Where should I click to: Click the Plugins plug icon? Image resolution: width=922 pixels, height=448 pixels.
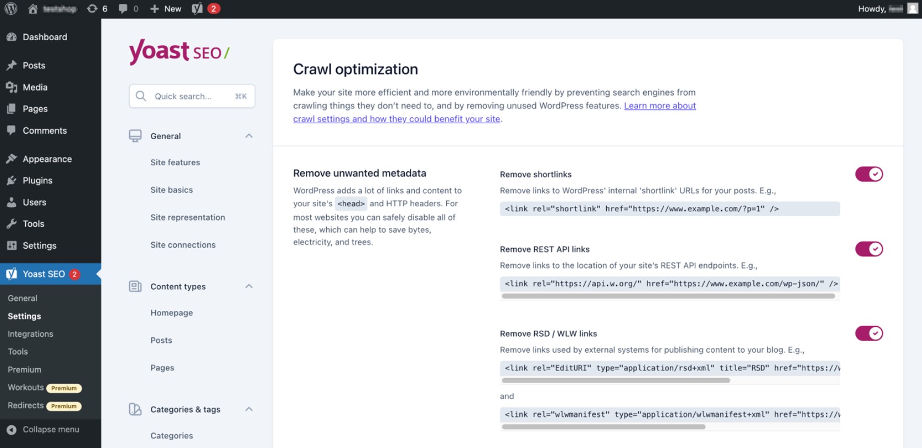12,181
